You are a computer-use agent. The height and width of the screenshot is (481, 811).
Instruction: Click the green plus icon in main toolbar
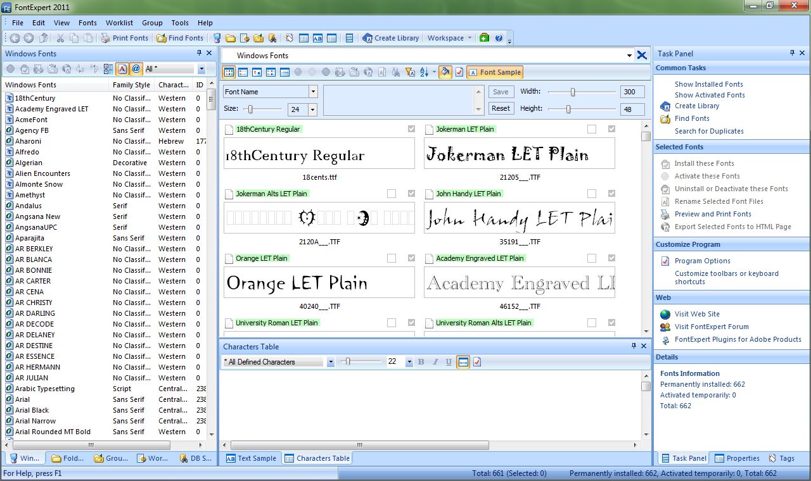click(x=484, y=38)
